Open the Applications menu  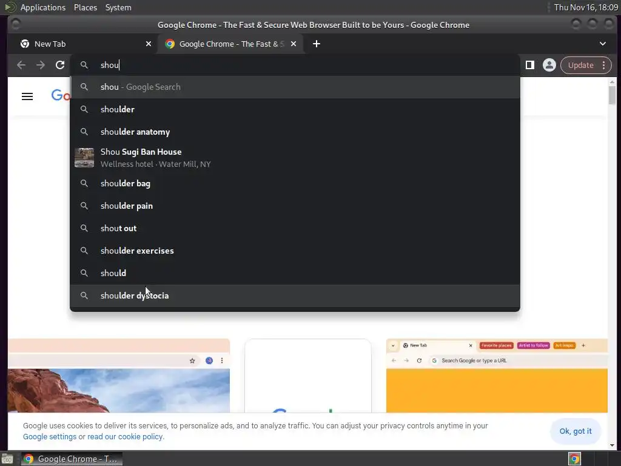click(x=43, y=7)
